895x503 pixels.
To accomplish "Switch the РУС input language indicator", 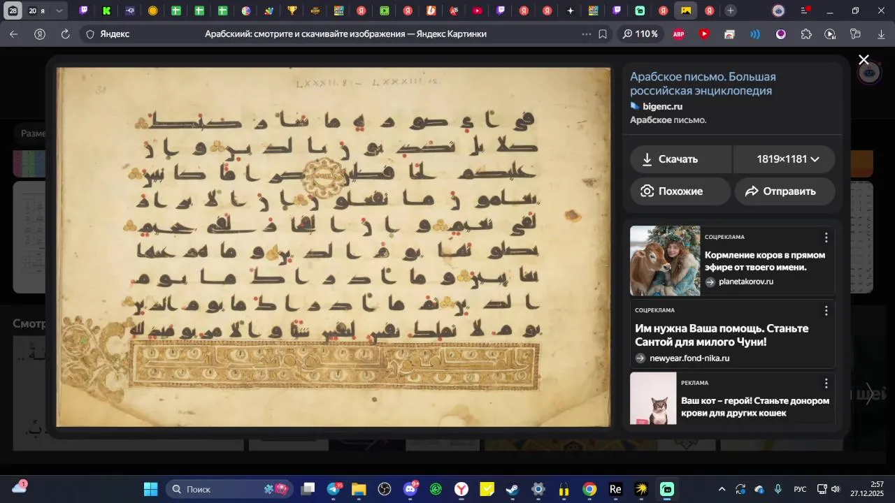I will (801, 489).
